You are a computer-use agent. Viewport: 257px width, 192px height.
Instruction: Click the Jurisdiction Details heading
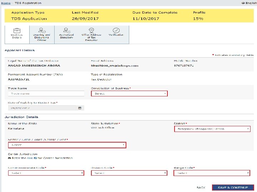[x=21, y=117]
